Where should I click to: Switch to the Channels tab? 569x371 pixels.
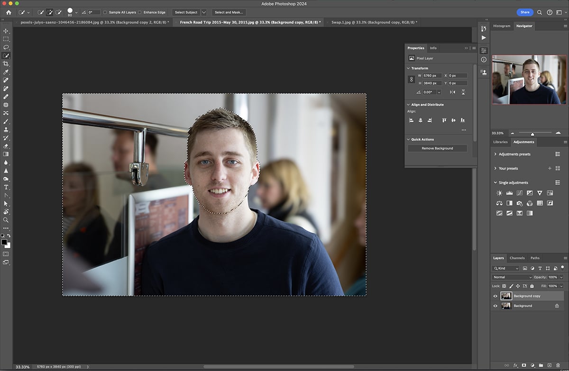(517, 258)
